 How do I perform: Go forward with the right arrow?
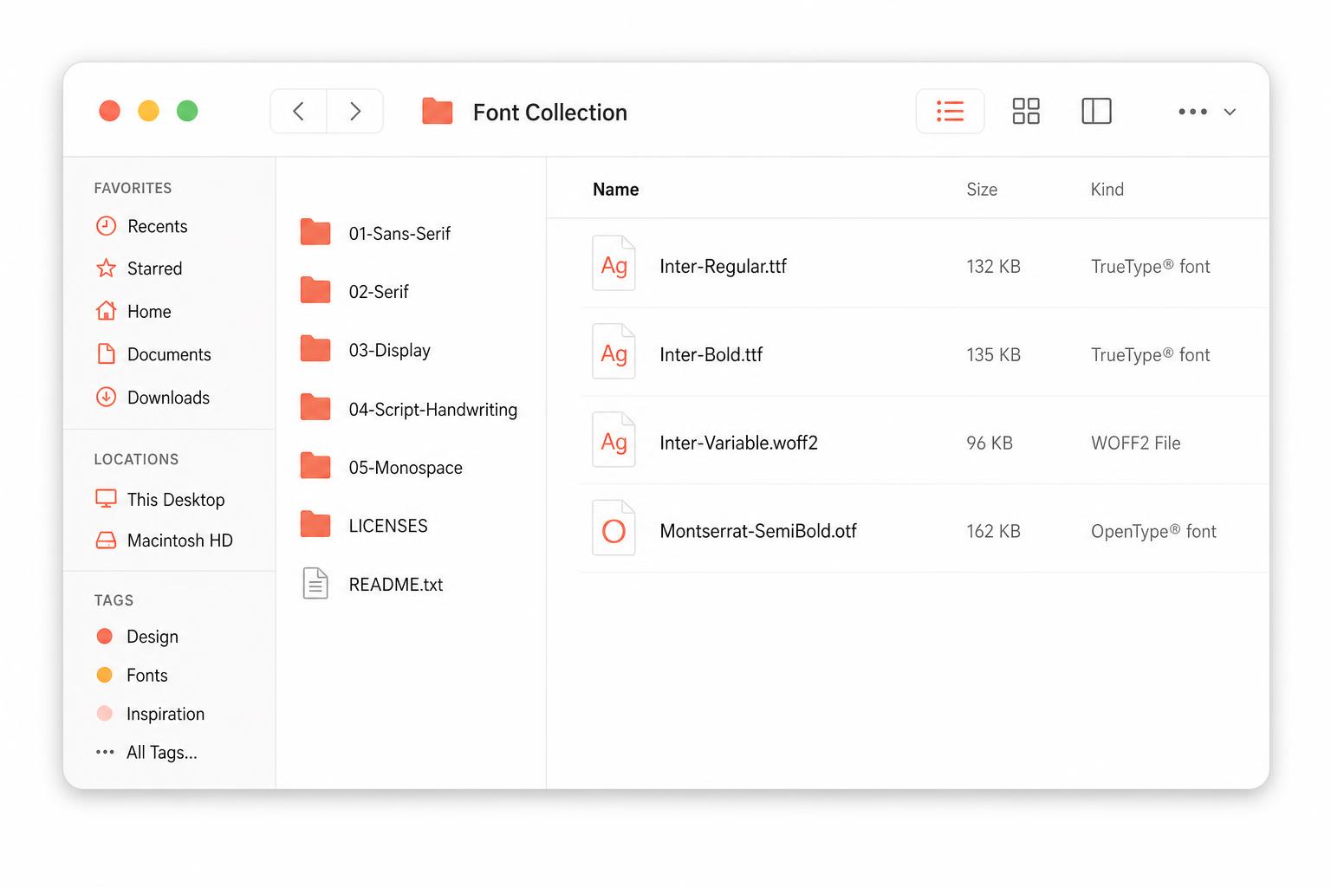355,111
